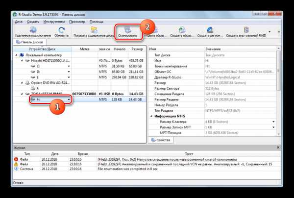Open the Помощь menu
The height and width of the screenshot is (198, 294).
[x=97, y=22]
